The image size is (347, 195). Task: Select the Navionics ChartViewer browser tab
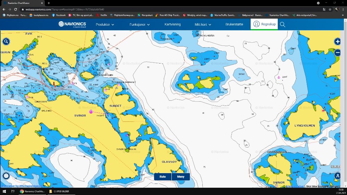click(22, 3)
